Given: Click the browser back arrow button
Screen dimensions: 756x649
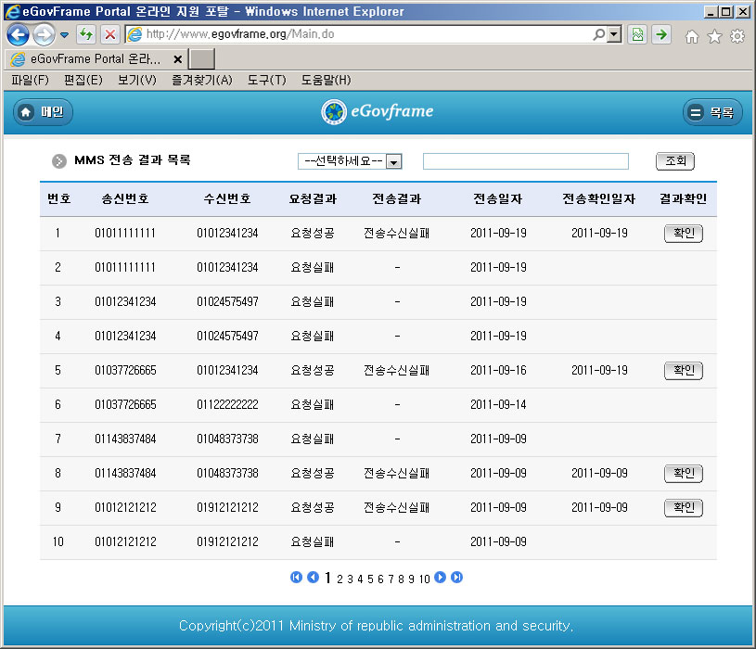Looking at the screenshot, I should click(x=18, y=35).
